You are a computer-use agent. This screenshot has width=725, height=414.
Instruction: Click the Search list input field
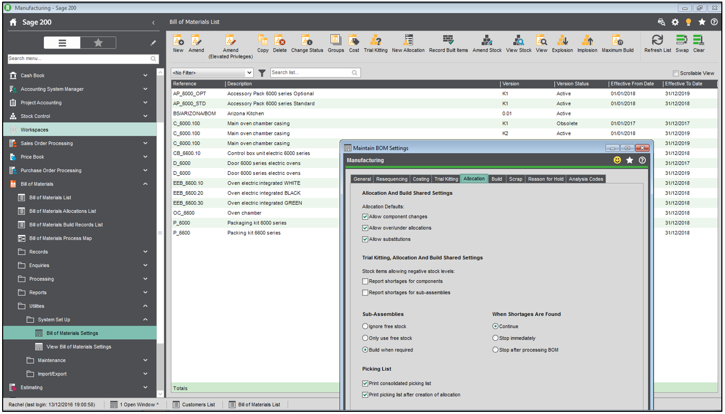(310, 73)
